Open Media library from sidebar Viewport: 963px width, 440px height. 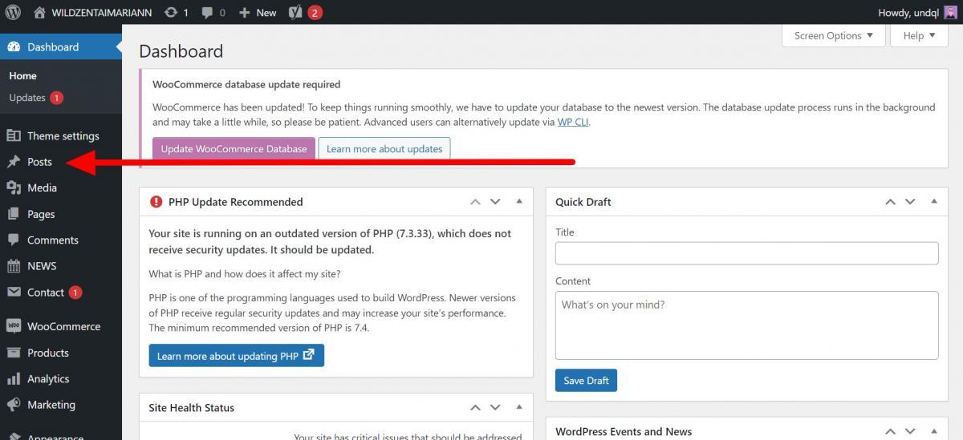pos(42,188)
